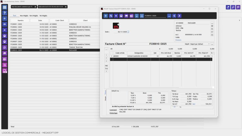Open the Historique link in the invoice footer

(113, 113)
